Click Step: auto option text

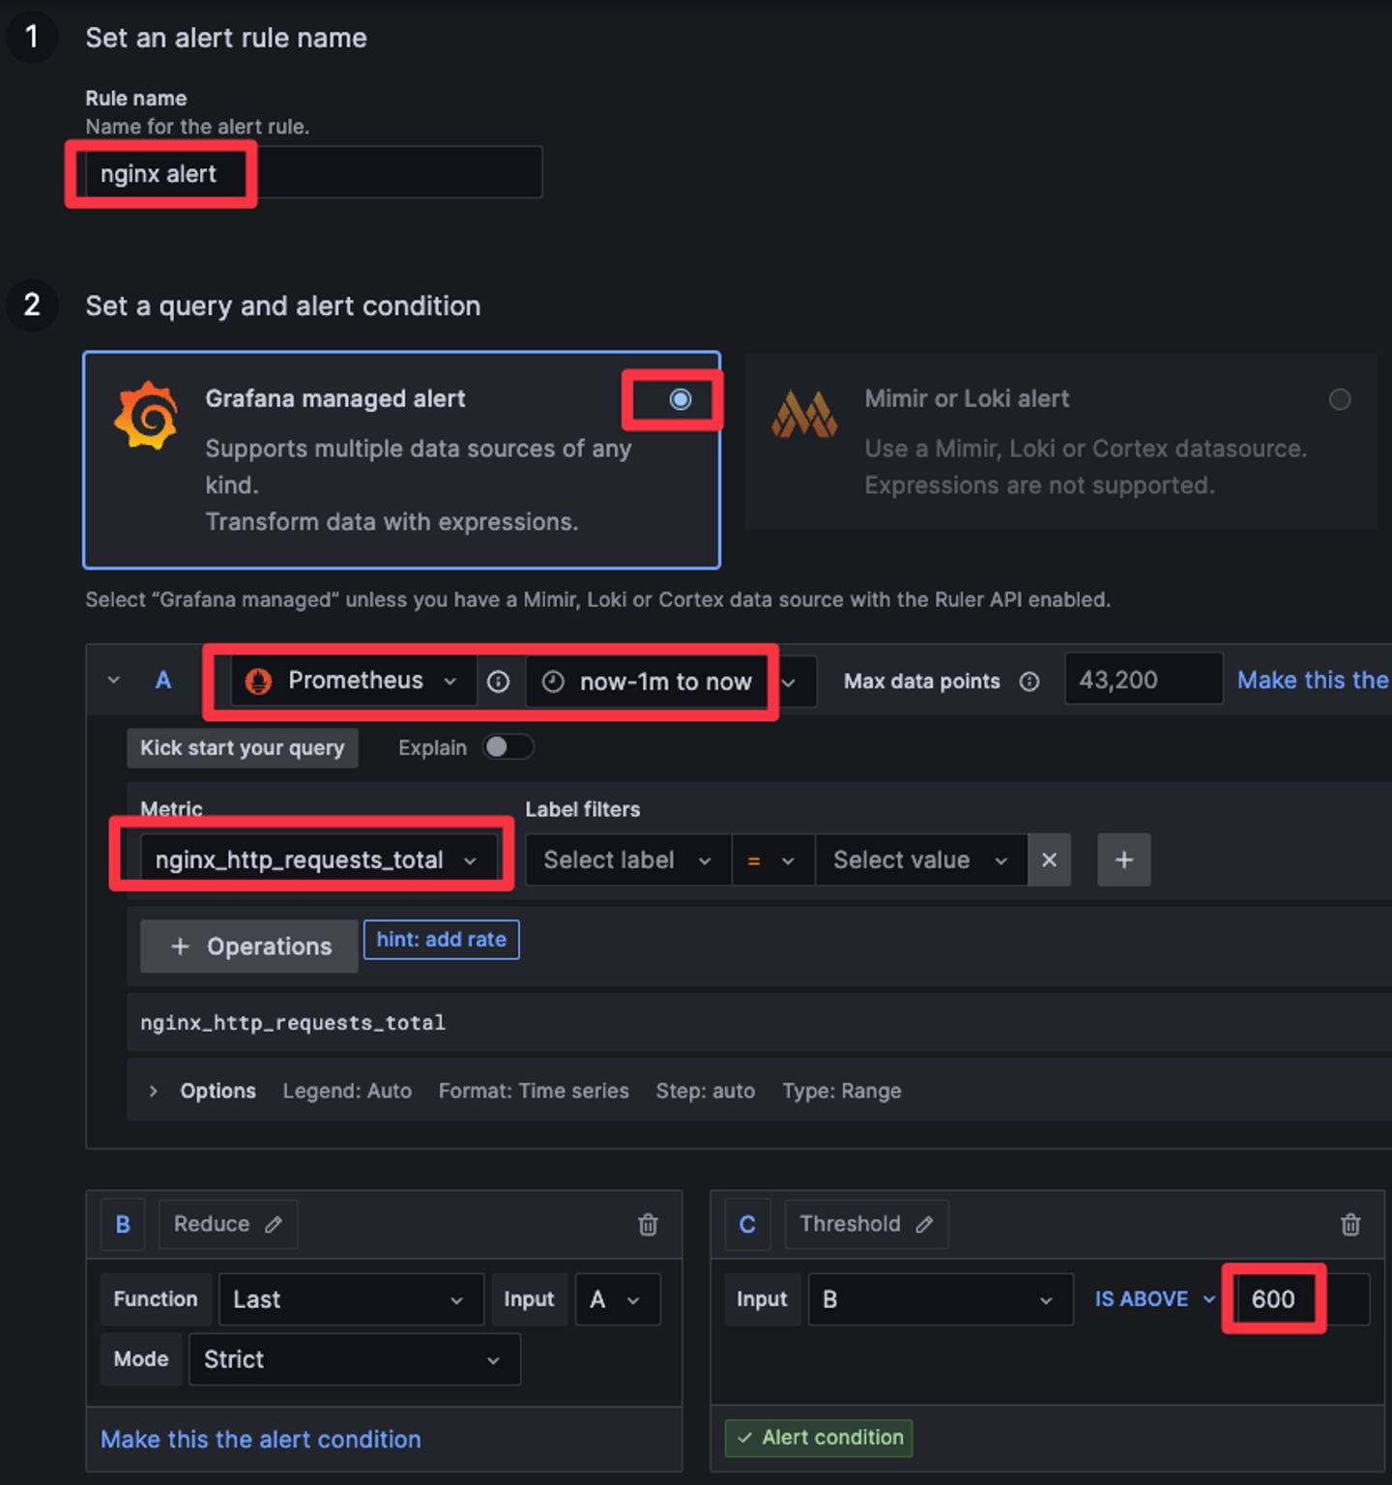click(706, 1091)
